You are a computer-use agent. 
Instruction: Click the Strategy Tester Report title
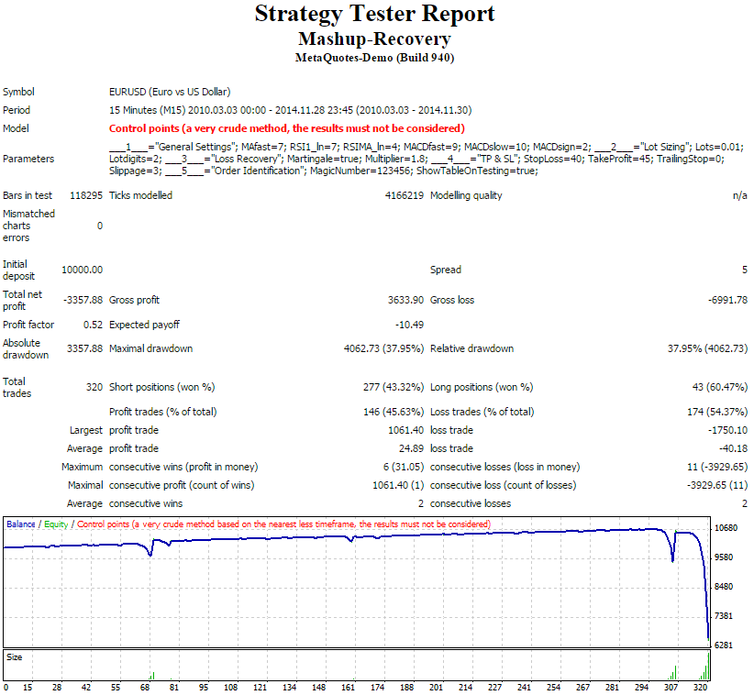click(x=374, y=14)
